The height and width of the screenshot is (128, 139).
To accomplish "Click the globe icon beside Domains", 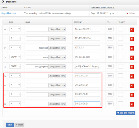I will tap(3, 2).
